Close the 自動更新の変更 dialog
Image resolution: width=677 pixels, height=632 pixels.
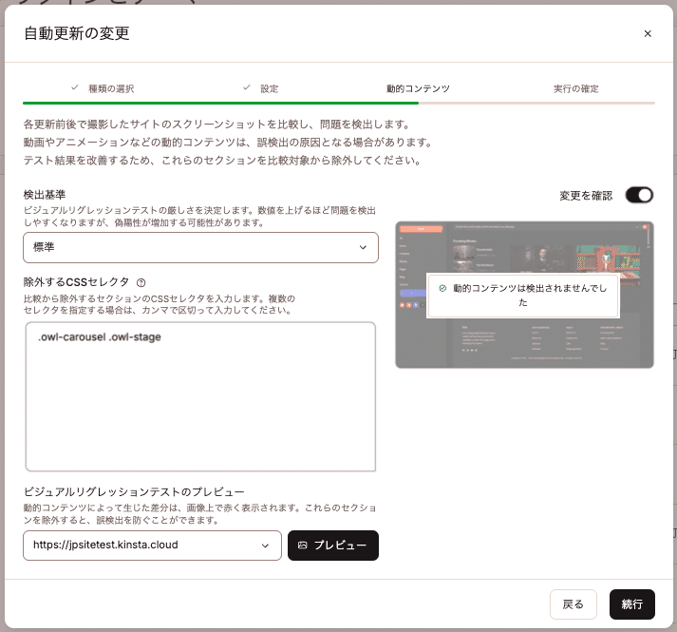[x=648, y=33]
